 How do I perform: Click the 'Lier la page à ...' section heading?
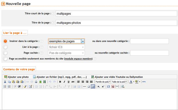[15, 33]
